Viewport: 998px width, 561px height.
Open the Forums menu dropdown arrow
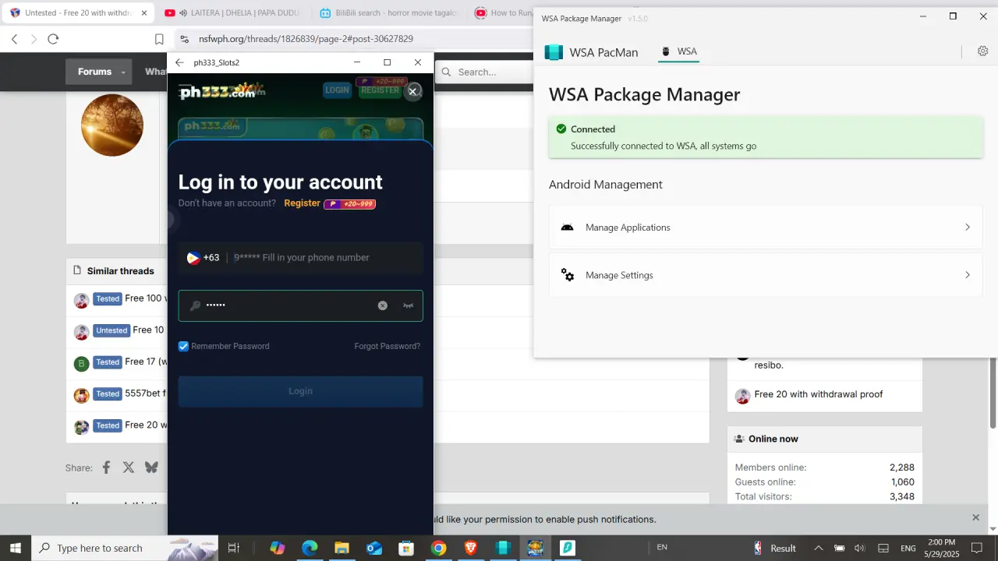(123, 72)
